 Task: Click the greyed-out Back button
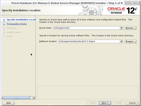pyautogui.click(x=93, y=103)
